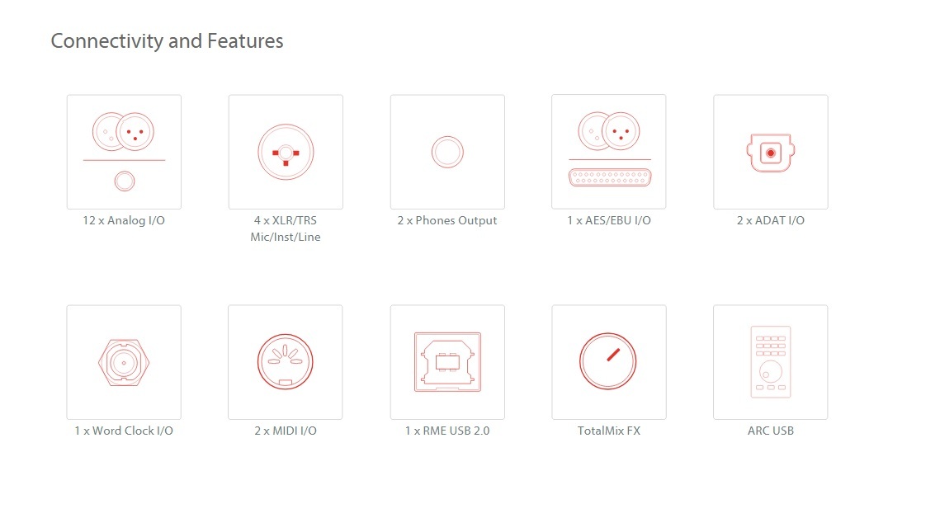Screen dimensions: 940x518
Task: Click the ADAT optical port icon
Action: point(770,152)
